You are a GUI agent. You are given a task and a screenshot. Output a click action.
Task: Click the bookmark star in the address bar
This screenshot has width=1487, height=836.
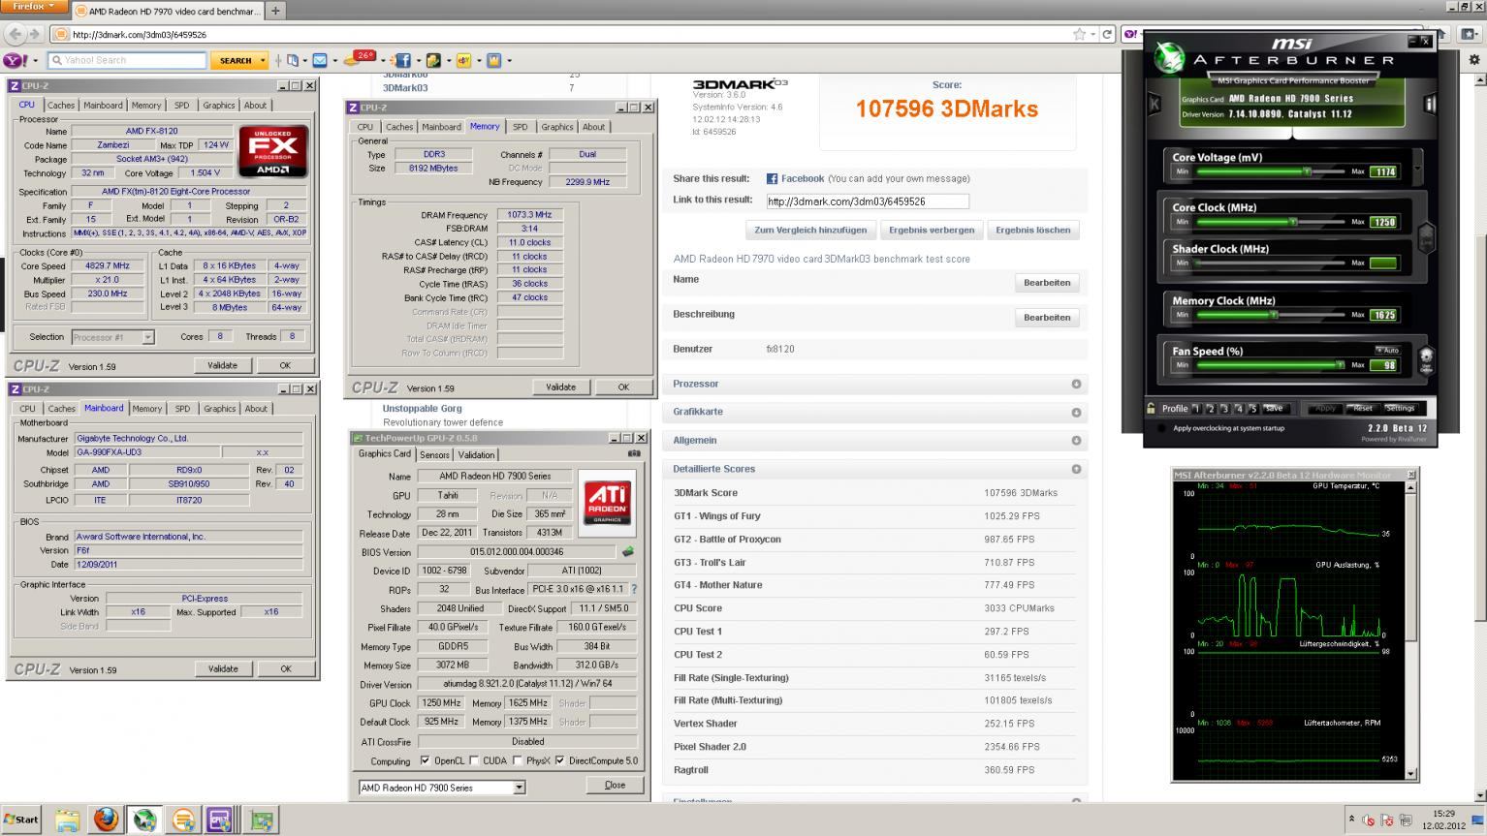pyautogui.click(x=1079, y=34)
